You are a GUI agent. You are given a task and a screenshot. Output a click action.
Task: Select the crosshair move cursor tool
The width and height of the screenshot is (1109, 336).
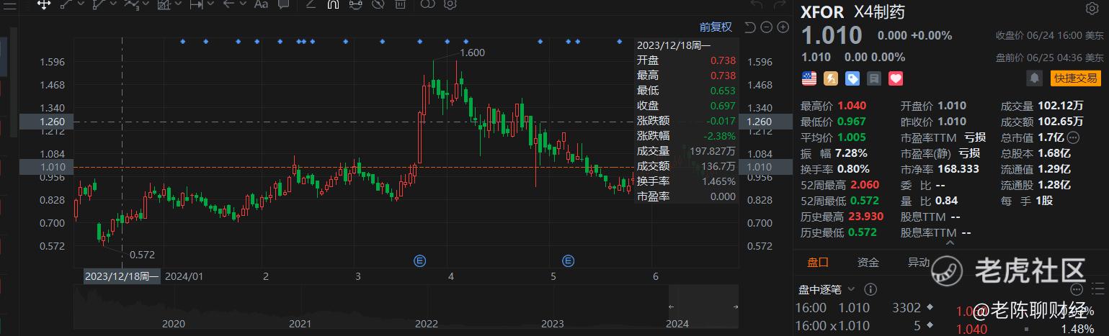(44, 4)
